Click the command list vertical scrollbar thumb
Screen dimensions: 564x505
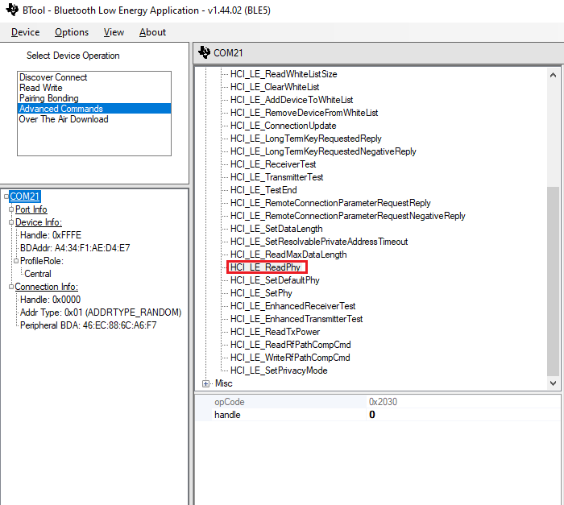[x=554, y=282]
